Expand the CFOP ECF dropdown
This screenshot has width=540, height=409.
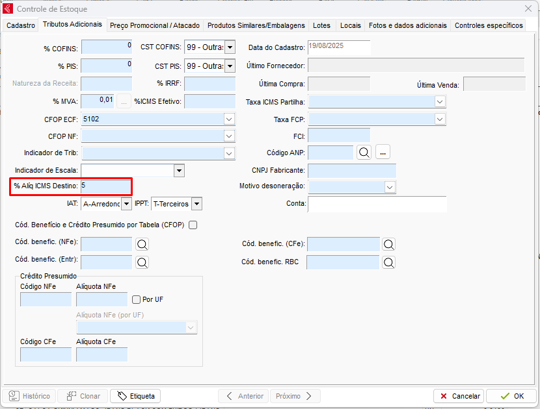[x=229, y=119]
